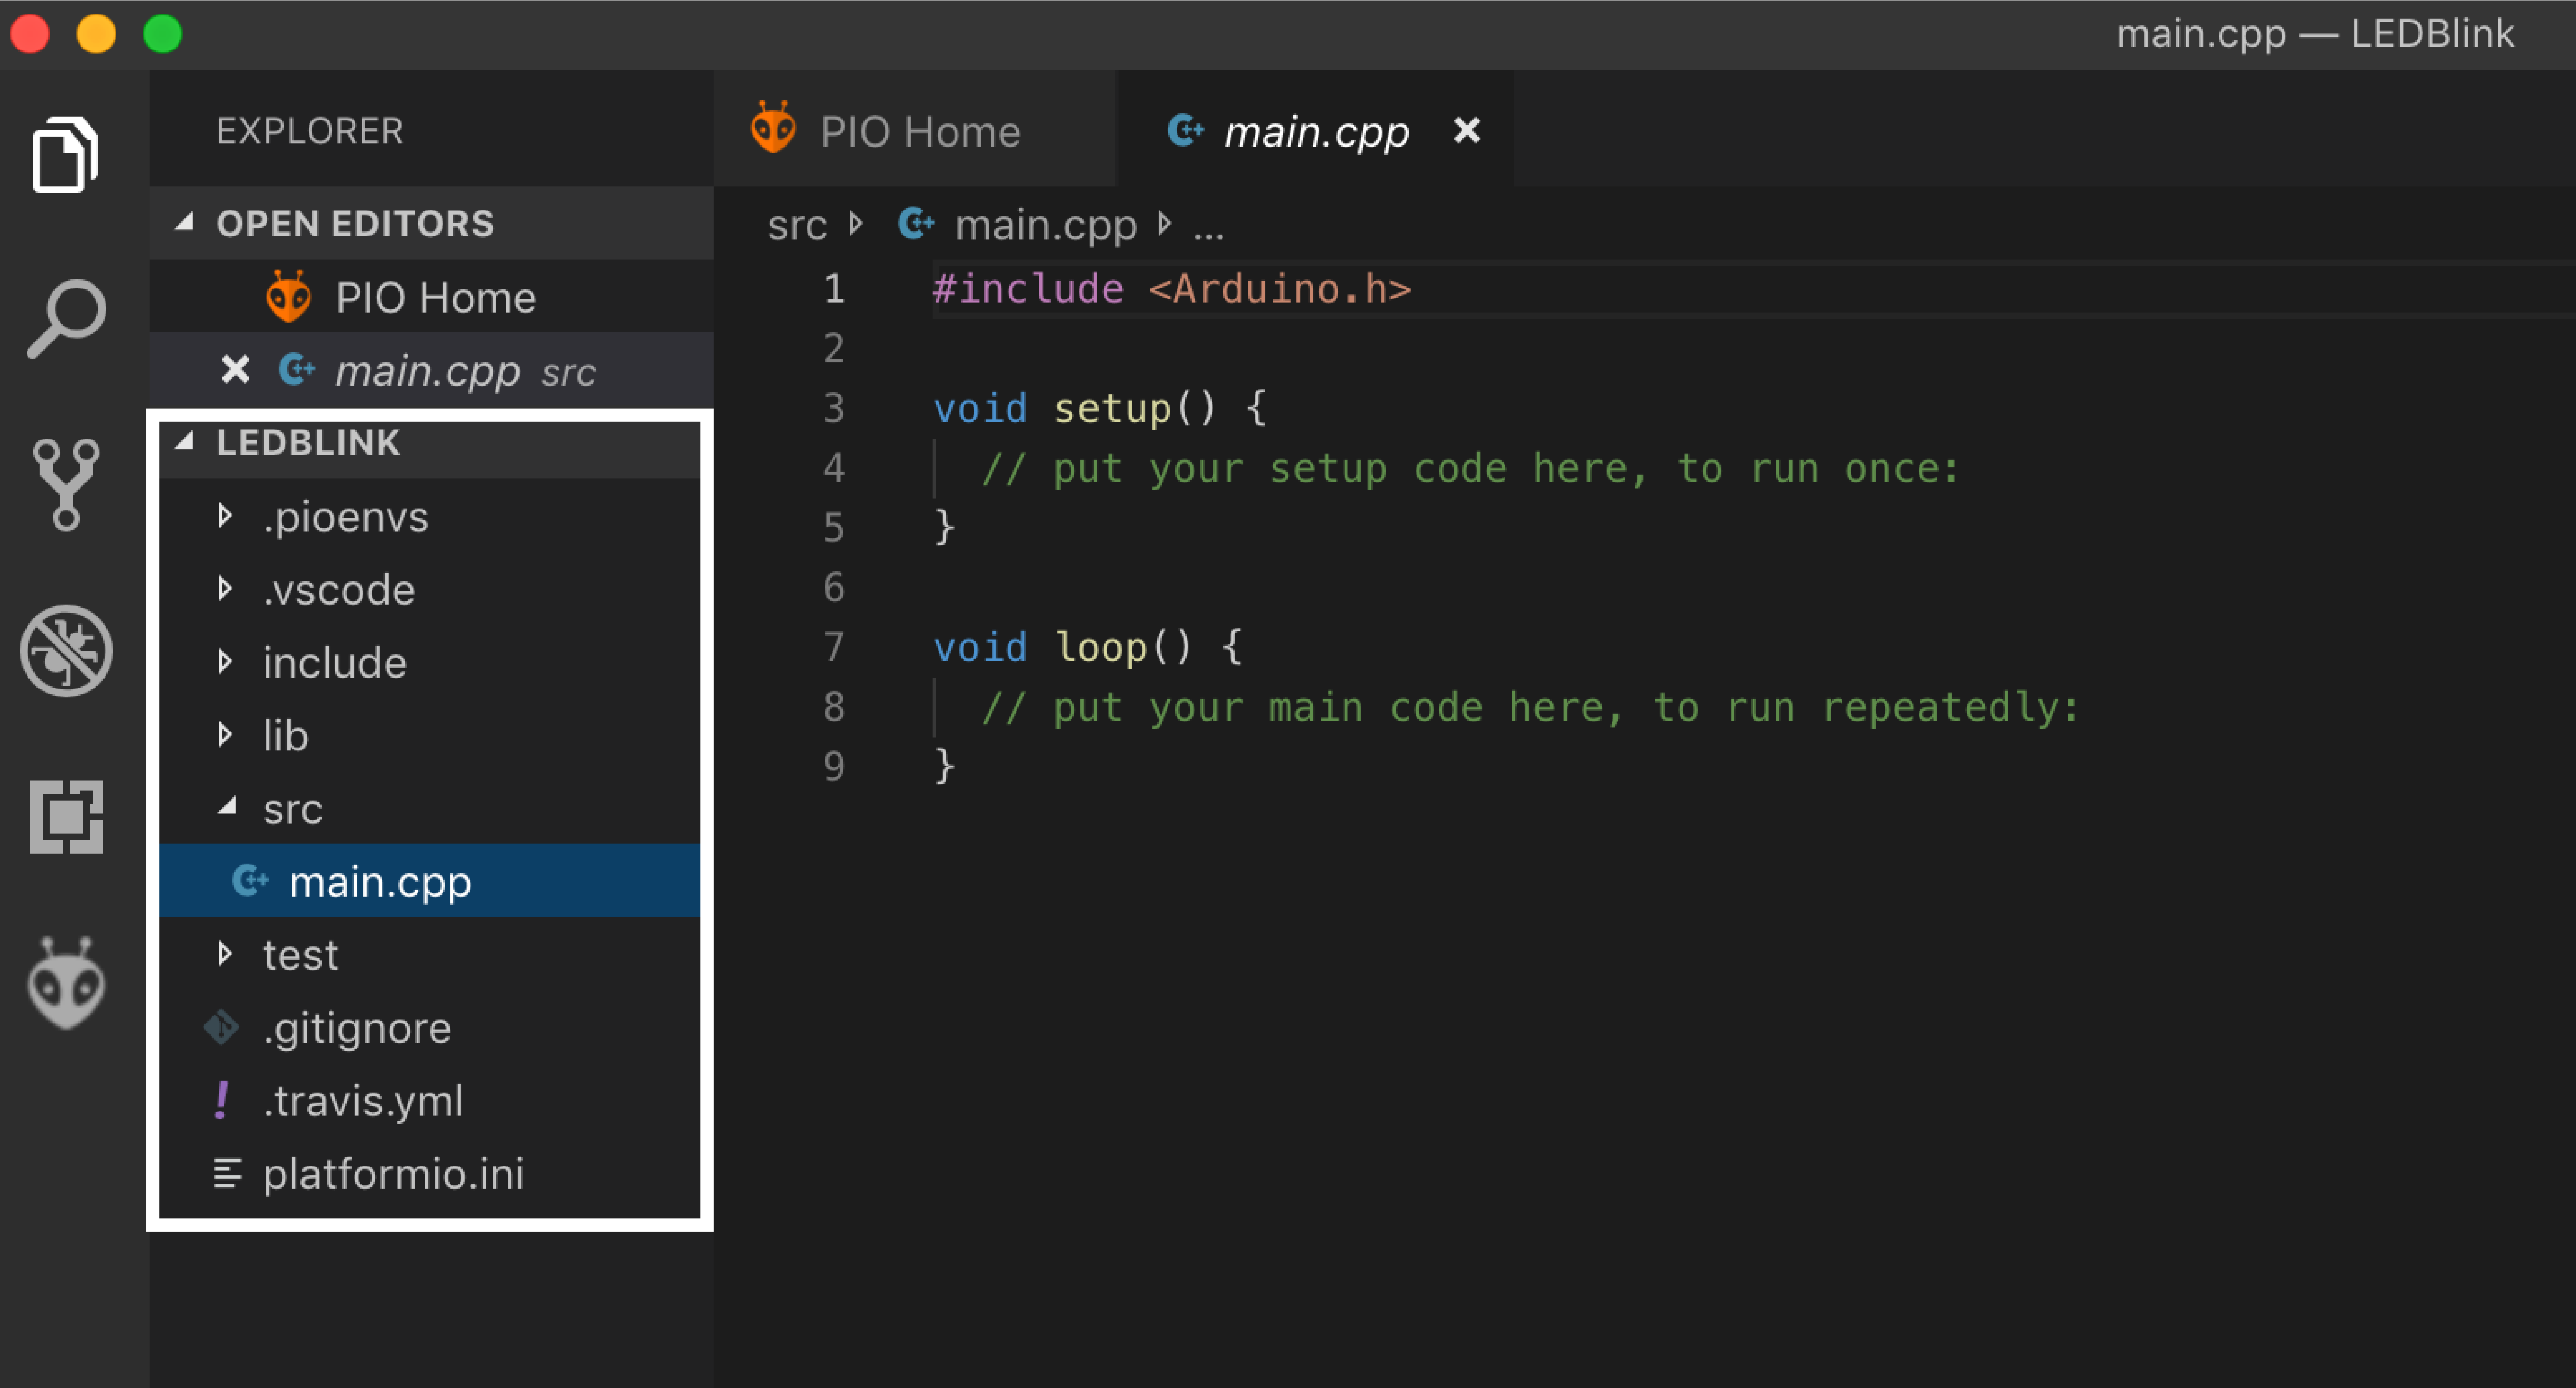Click on line 1 include statement
The image size is (2576, 1388).
click(x=1170, y=289)
